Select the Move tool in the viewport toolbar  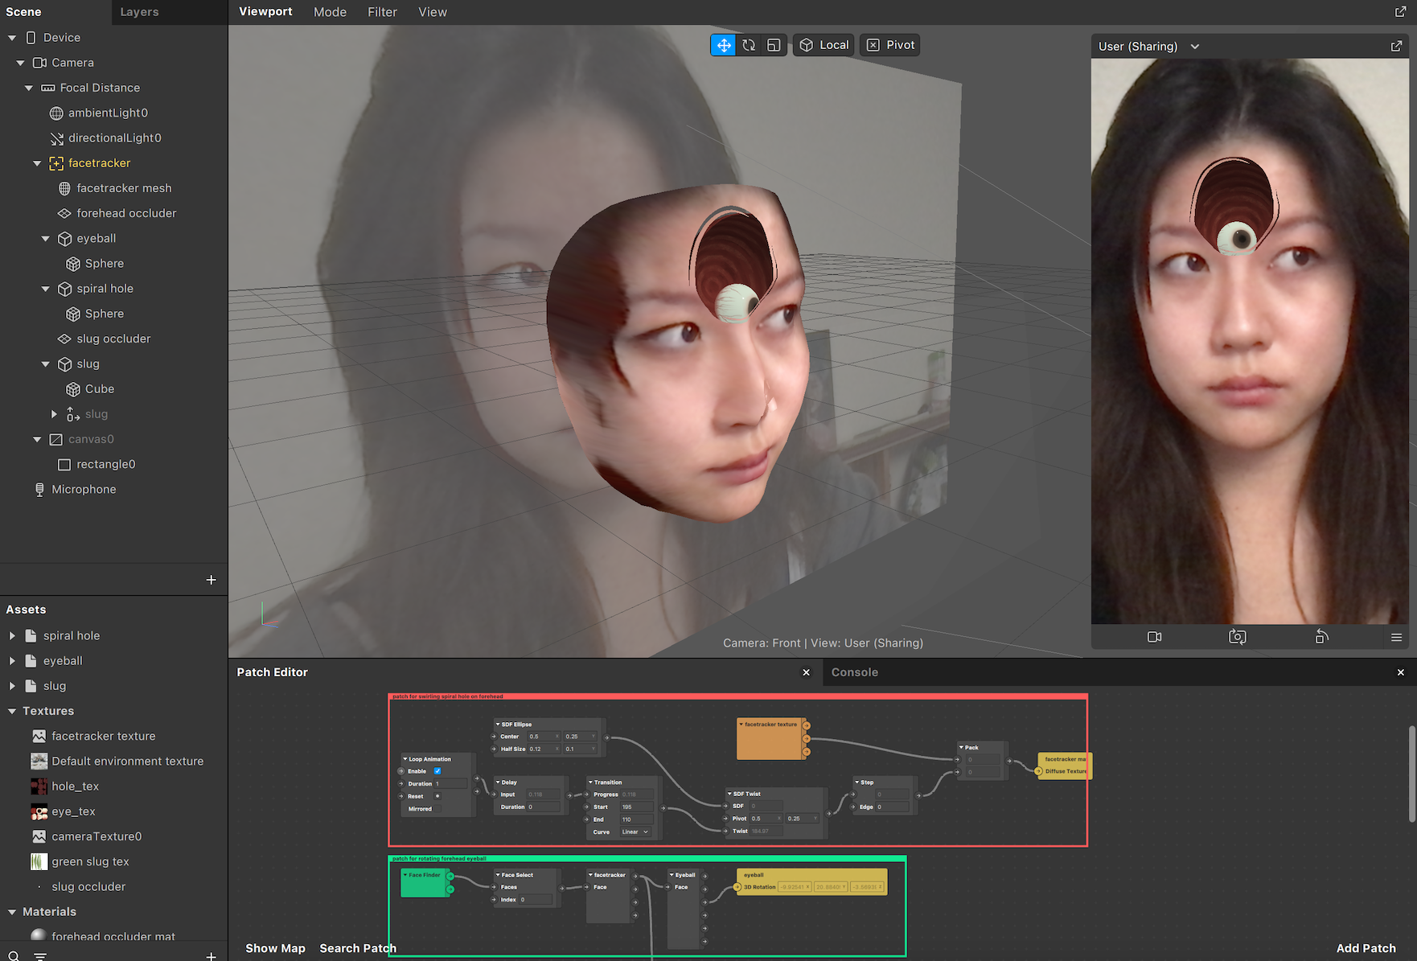[x=723, y=45]
